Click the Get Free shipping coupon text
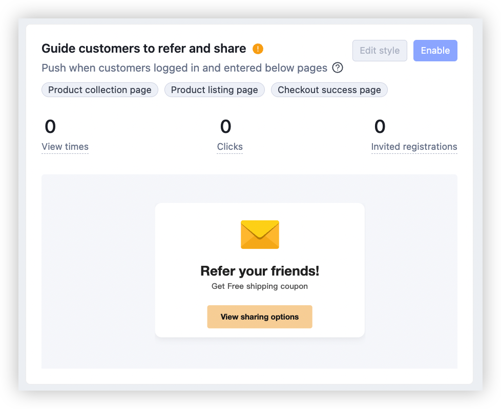This screenshot has width=501, height=409. pyautogui.click(x=260, y=286)
